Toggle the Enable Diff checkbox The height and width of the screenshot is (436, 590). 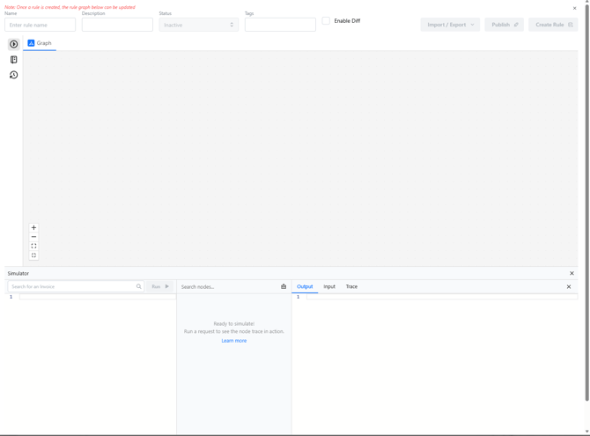326,21
